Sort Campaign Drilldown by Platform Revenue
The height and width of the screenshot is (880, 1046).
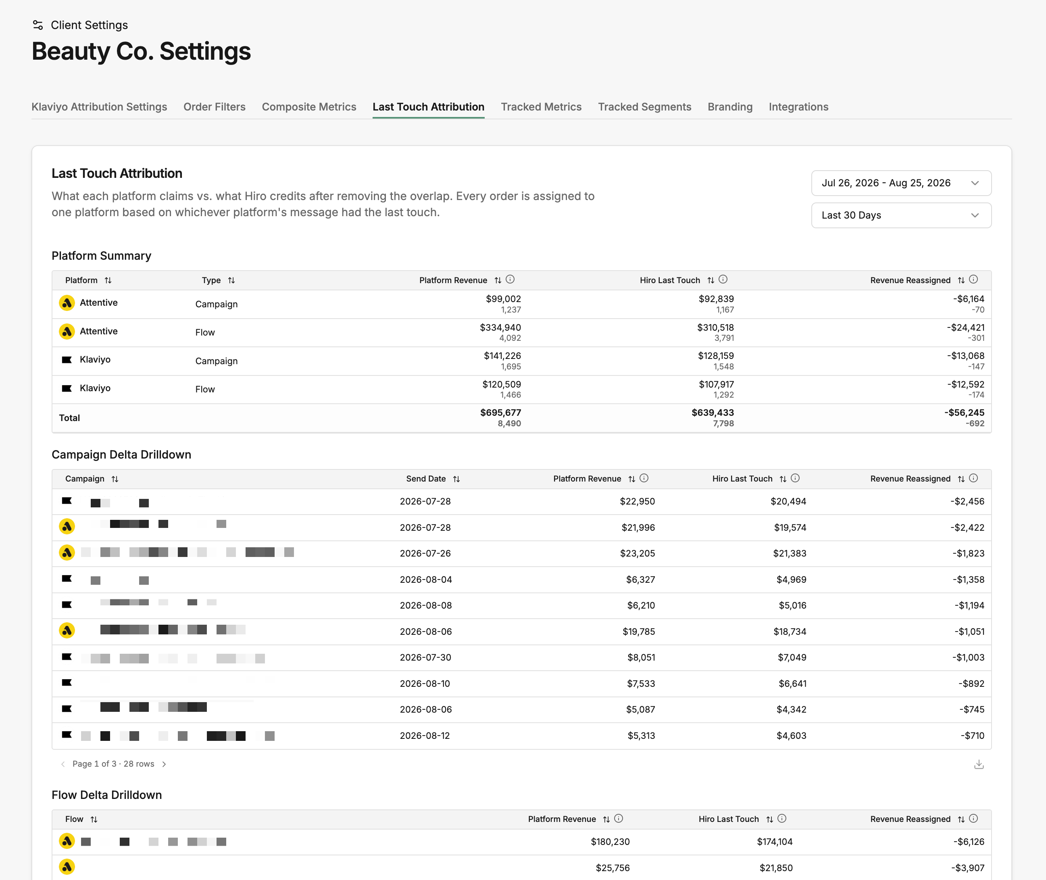click(632, 479)
